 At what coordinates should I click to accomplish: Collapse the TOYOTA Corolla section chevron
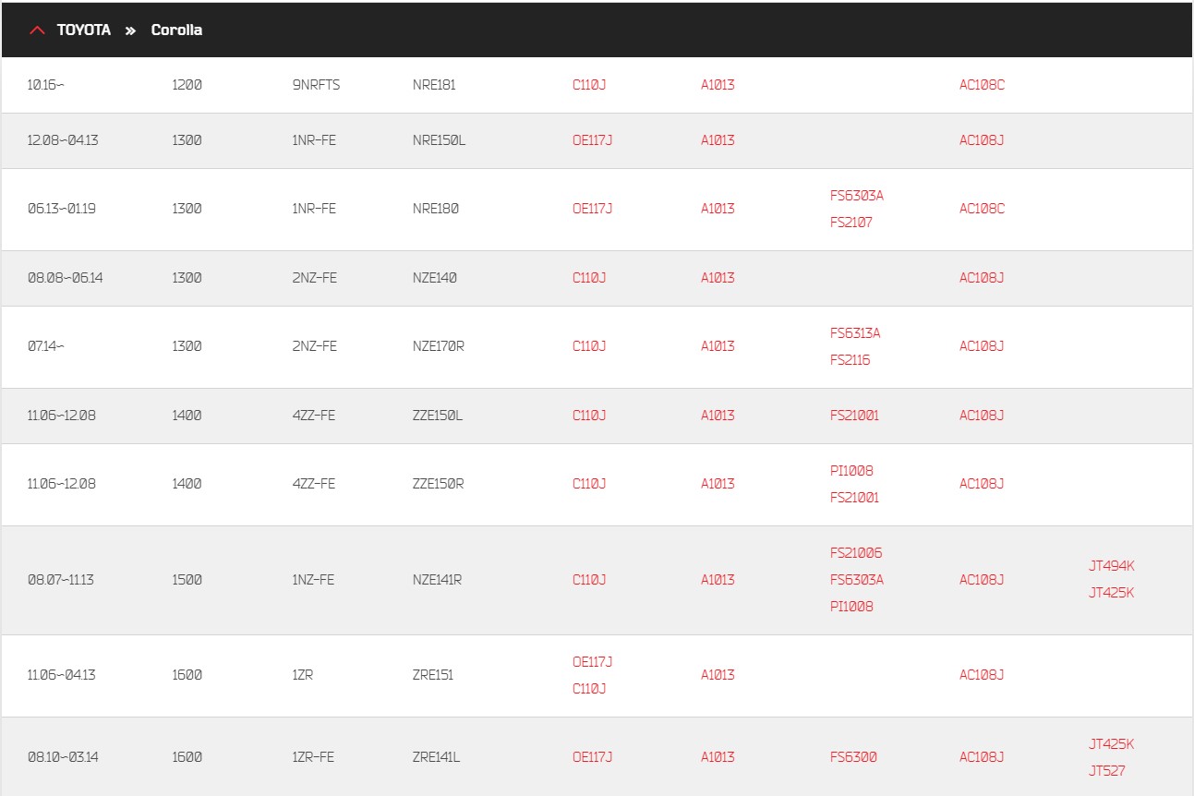pyautogui.click(x=37, y=30)
